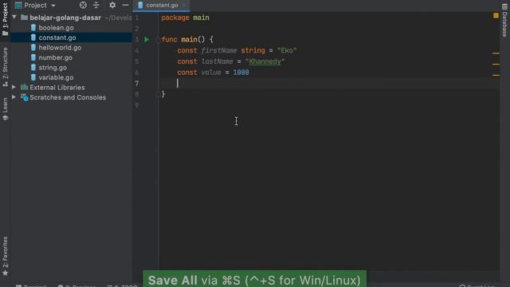Click the yellow inspection indicator at top right
Image resolution: width=510 pixels, height=287 pixels.
pos(496,15)
